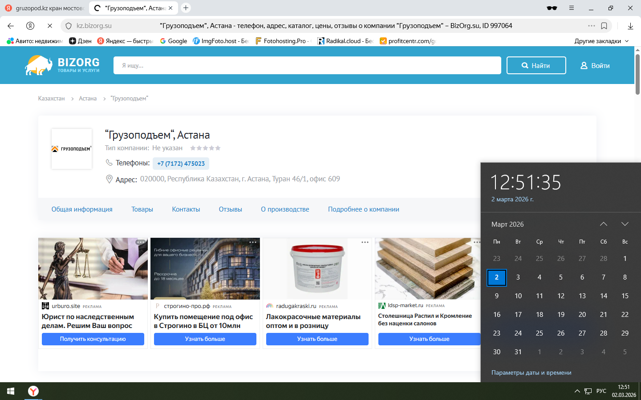Go to previous month in calendar
641x400 pixels.
click(x=604, y=224)
